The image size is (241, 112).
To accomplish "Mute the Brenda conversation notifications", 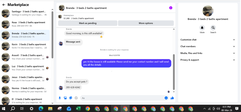I will click(x=202, y=28).
